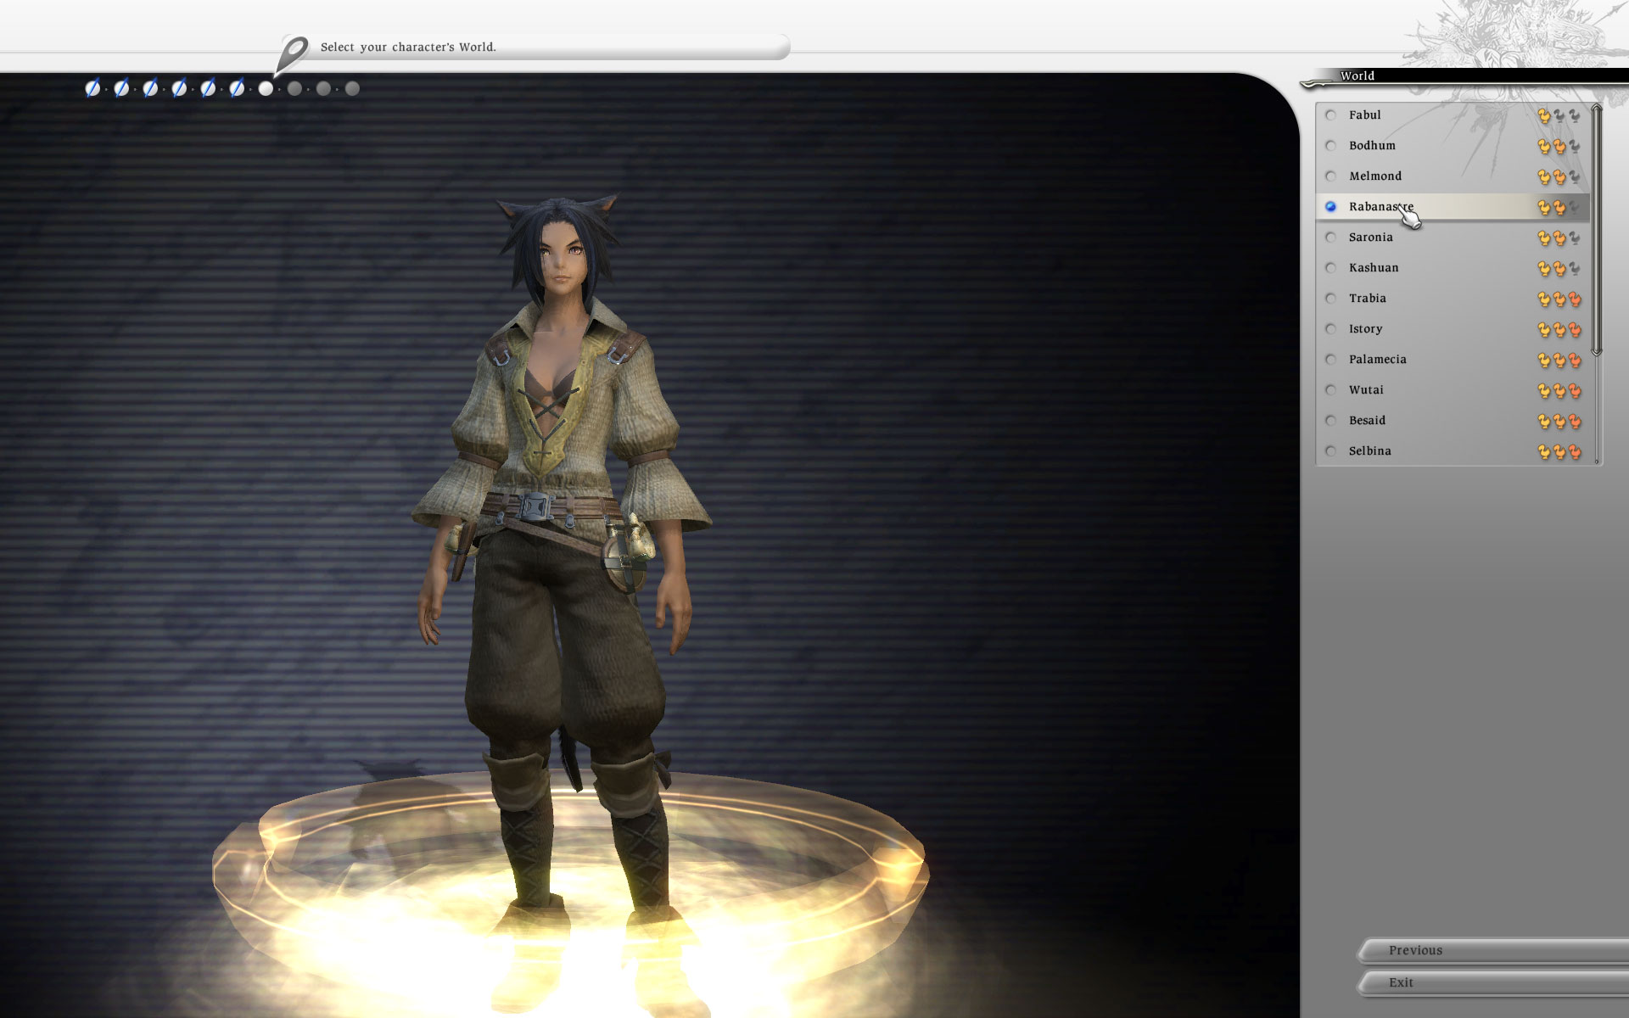Screen dimensions: 1629x1018
Task: Select the Istory world radio button
Action: pyautogui.click(x=1330, y=329)
